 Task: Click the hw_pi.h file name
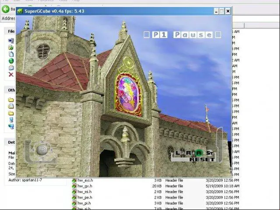pos(84,203)
